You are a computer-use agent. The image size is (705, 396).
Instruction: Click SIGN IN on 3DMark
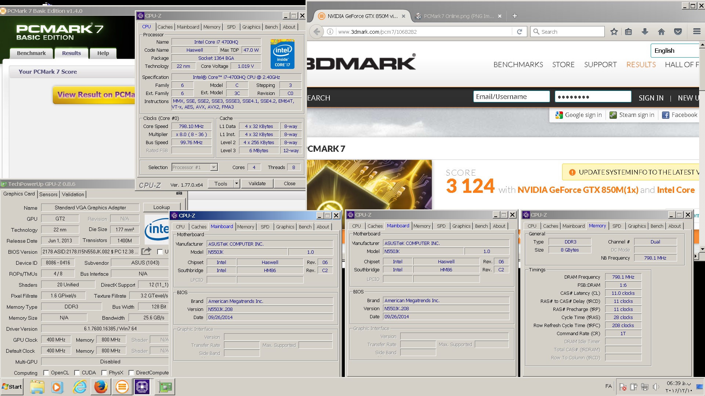tap(651, 98)
